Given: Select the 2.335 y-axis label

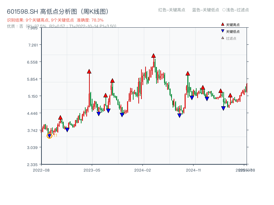Looking at the screenshot, I should click(32, 165).
